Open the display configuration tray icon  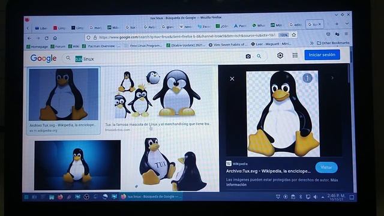tap(308, 197)
